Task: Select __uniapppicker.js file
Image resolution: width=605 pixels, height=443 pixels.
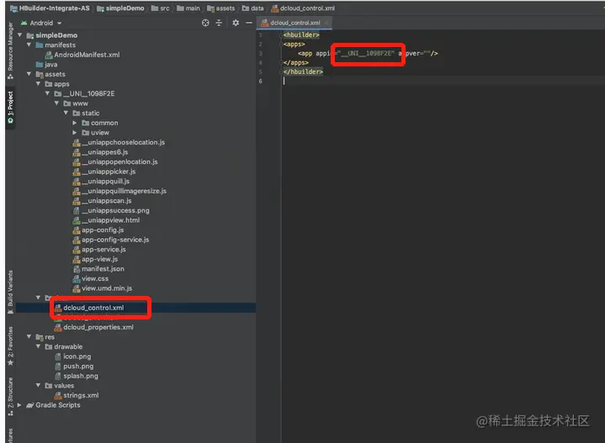Action: click(104, 171)
